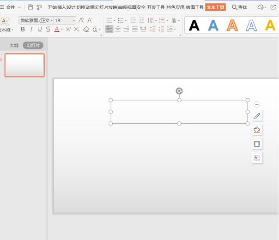Screen dimensions: 279x240
Task: Click the paragraph spacing increase icon
Action: (x=161, y=29)
